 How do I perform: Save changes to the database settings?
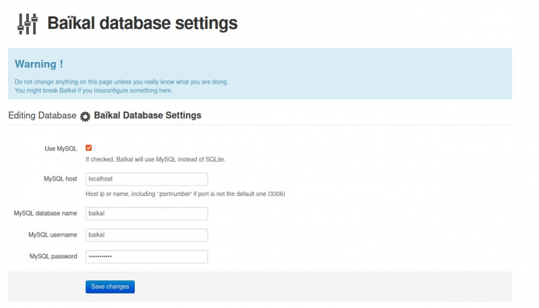[110, 286]
